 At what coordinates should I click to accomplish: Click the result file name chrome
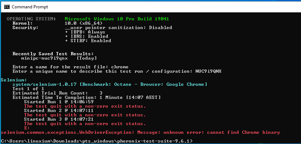[x=120, y=67]
